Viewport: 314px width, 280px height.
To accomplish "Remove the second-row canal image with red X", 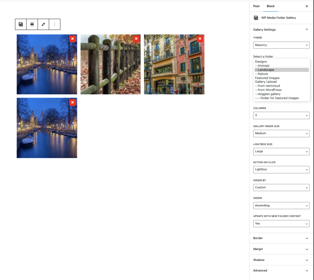I will pos(72,102).
